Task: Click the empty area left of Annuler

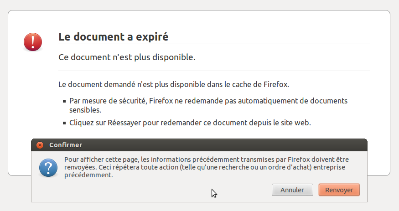Action: point(153,190)
